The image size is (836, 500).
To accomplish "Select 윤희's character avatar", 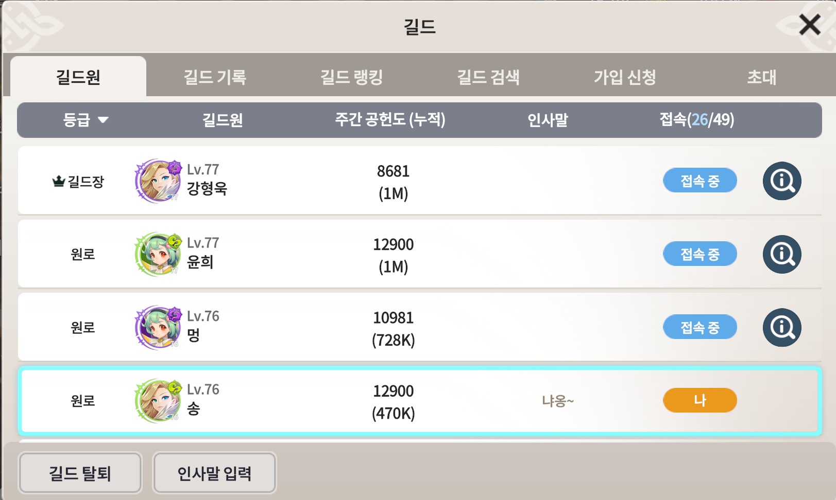I will coord(158,255).
